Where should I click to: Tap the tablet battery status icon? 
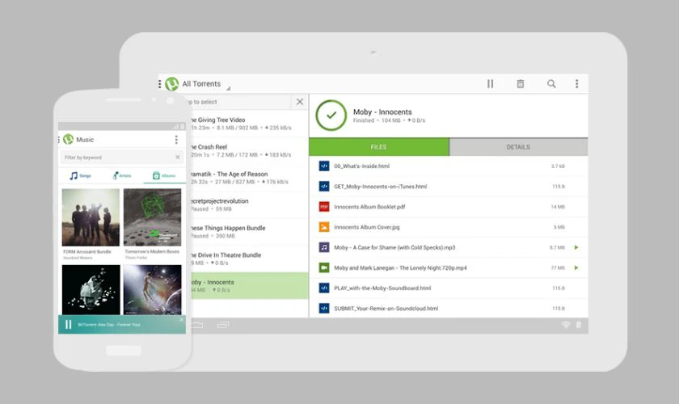click(x=579, y=325)
